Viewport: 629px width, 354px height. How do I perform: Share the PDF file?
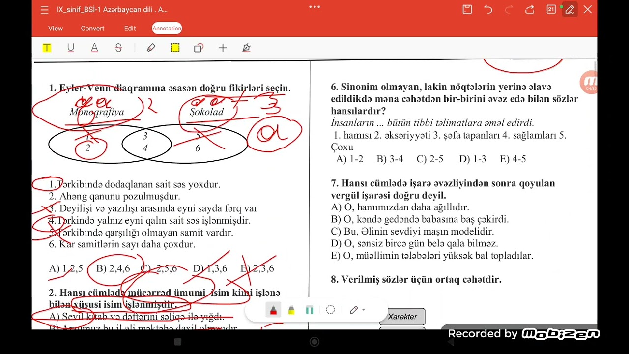[x=530, y=9]
